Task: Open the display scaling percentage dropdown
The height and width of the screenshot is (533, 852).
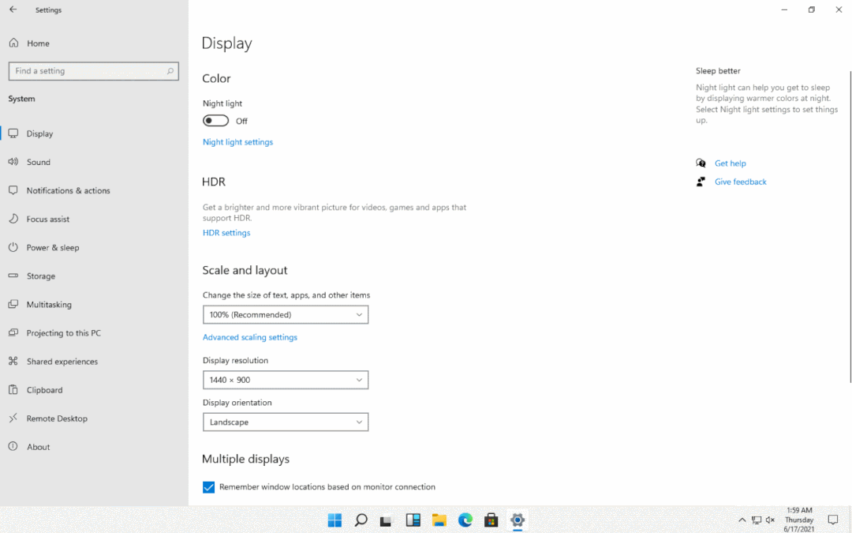Action: [285, 314]
